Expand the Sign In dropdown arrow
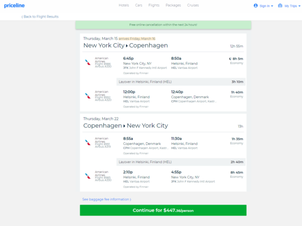Screen dimensions: 302x226 click(272, 6)
